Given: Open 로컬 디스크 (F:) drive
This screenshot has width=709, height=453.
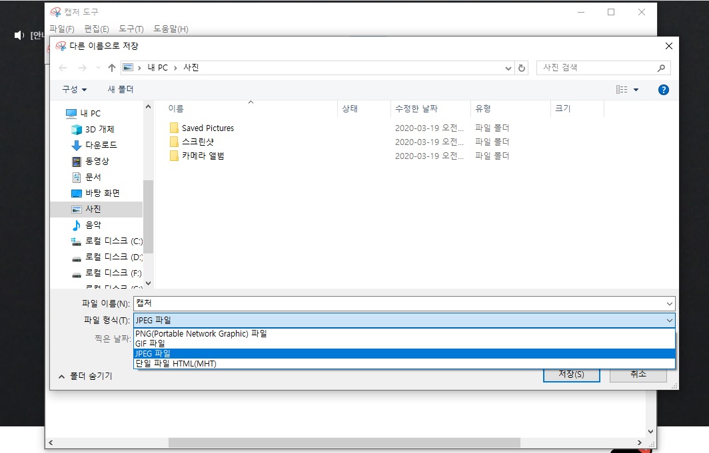Looking at the screenshot, I should click(x=107, y=273).
